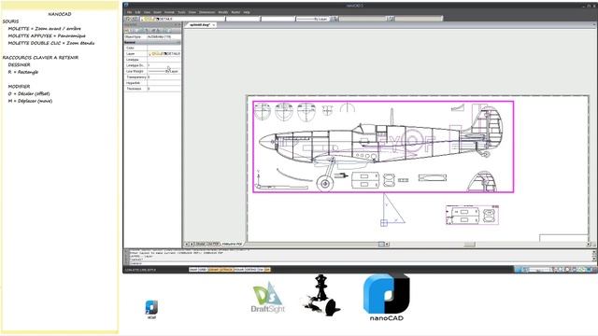
Task: Switch to the Line PDF layout tab
Action: pos(213,244)
